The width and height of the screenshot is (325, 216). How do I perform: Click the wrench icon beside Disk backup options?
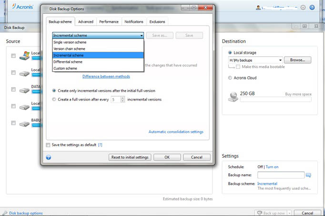click(5, 213)
